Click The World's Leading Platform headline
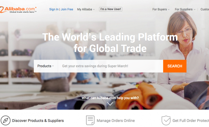209x127 pixels. (110, 42)
